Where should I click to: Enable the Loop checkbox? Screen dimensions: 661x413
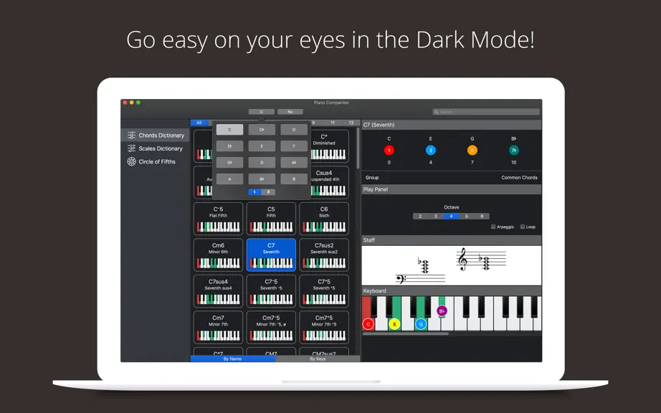pos(523,227)
